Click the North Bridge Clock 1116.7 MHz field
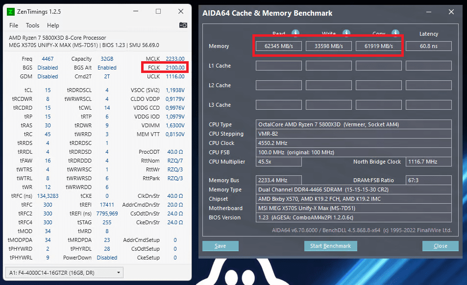 429,162
